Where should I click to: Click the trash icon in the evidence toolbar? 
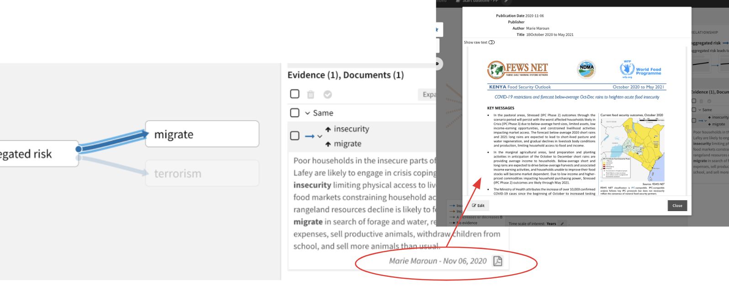pyautogui.click(x=311, y=94)
